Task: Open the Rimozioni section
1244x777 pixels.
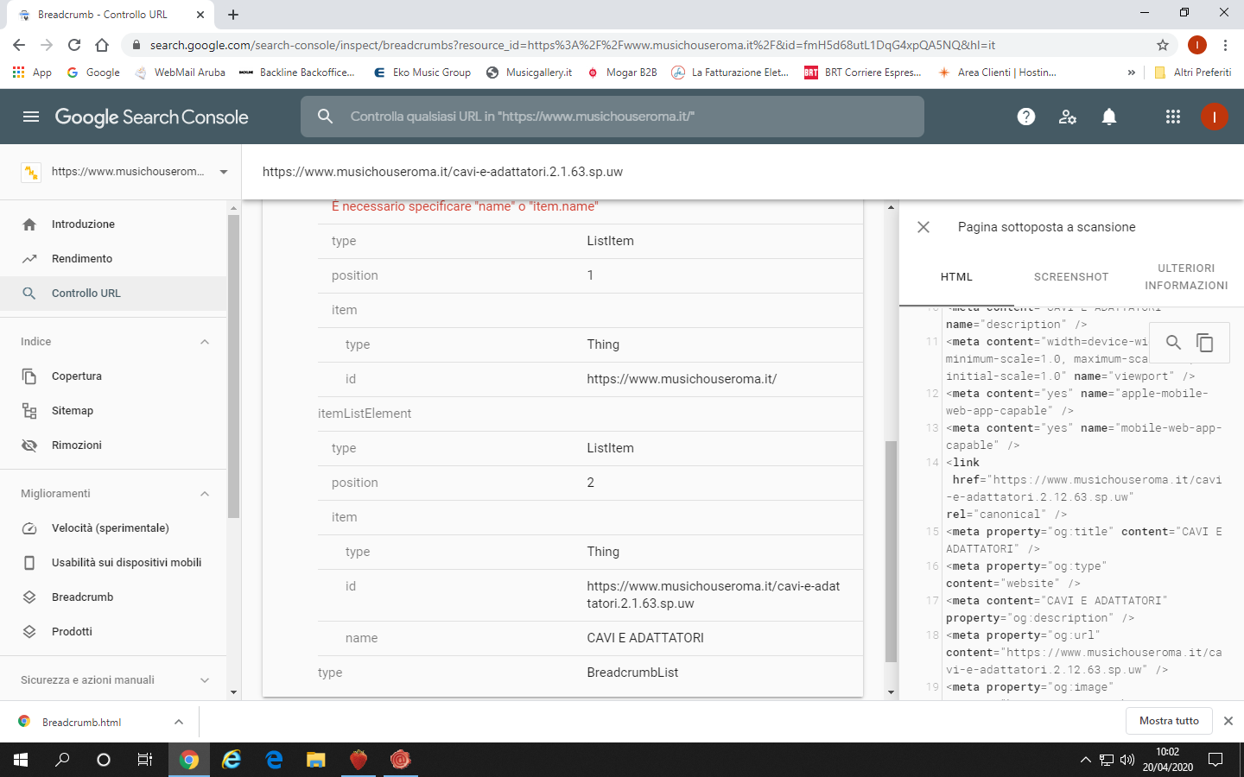Action: point(113,445)
